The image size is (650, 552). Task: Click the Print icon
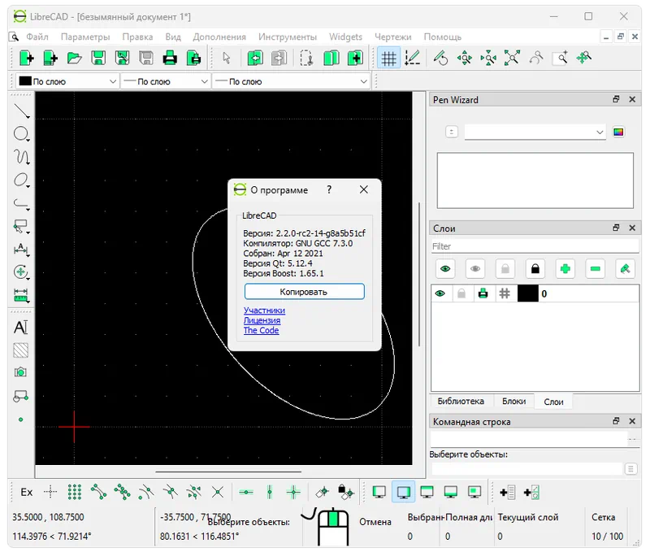pyautogui.click(x=170, y=58)
